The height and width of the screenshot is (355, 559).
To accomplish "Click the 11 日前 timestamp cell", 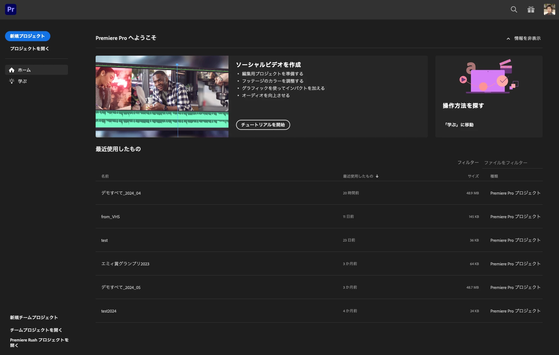I will (348, 217).
